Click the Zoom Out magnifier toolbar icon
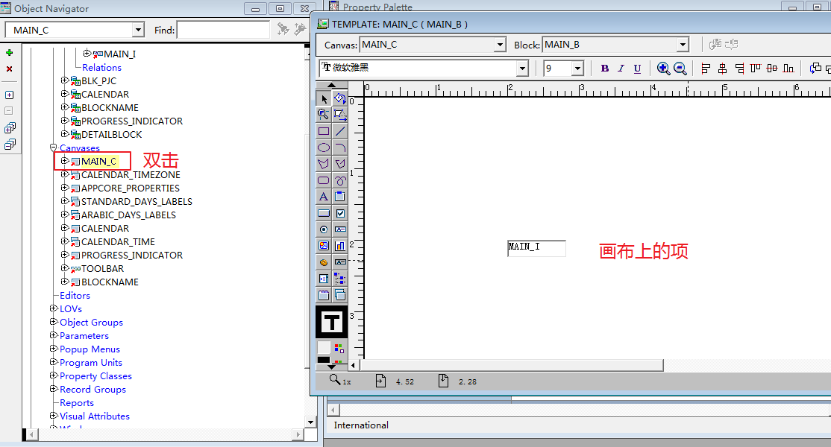The height and width of the screenshot is (447, 831). [x=680, y=69]
